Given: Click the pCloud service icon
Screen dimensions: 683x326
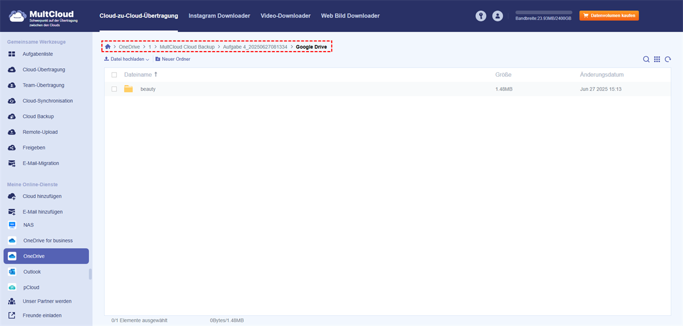Looking at the screenshot, I should click(x=12, y=287).
